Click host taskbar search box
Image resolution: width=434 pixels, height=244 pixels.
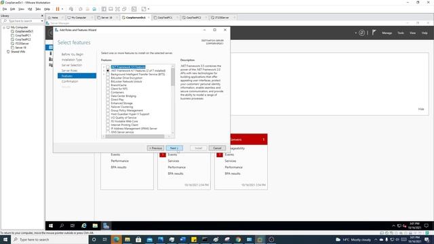(50, 239)
